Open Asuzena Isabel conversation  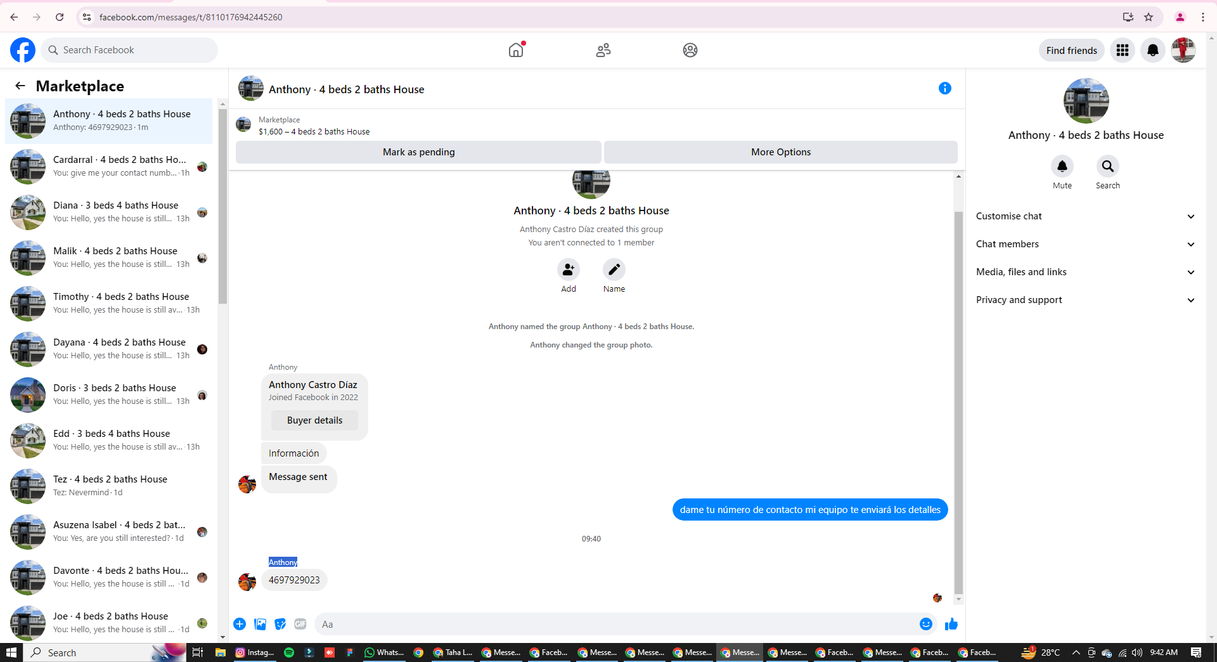[109, 532]
